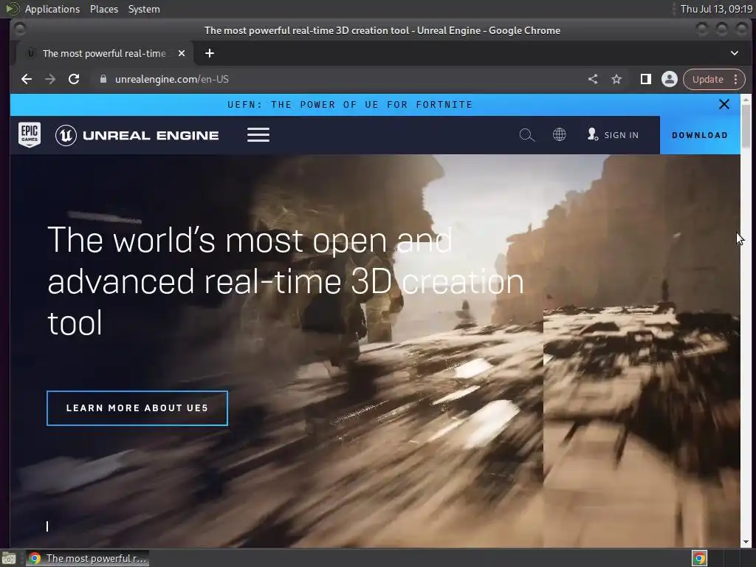Click the Chrome taskbar window entry
The height and width of the screenshot is (567, 756).
[x=87, y=558]
